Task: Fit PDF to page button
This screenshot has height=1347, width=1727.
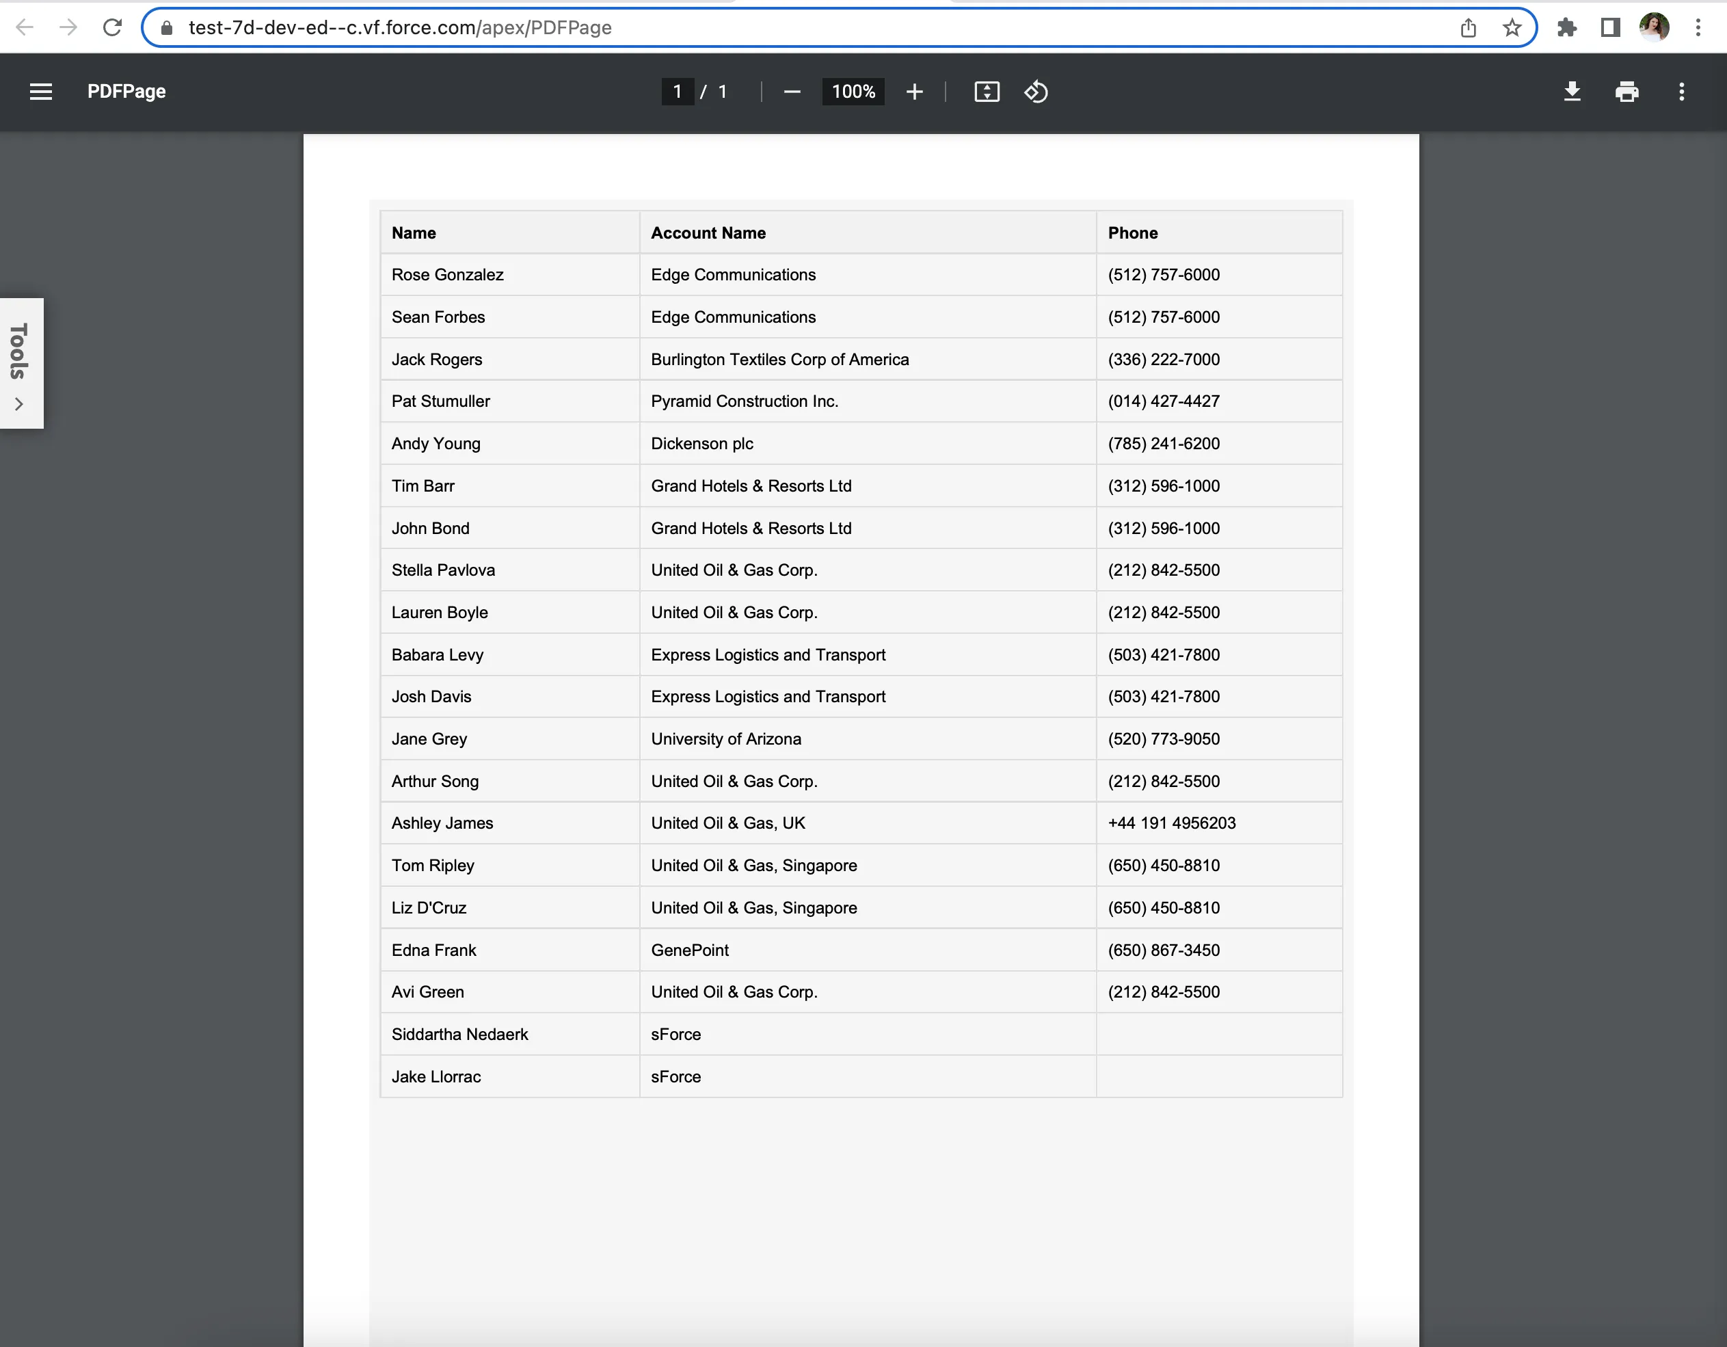Action: point(987,92)
